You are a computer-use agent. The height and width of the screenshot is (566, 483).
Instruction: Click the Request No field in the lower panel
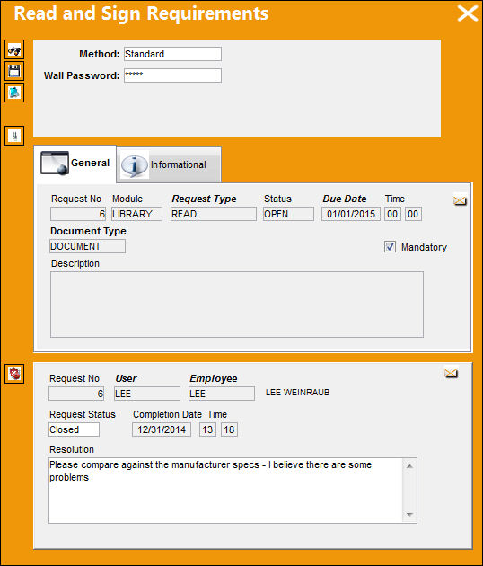click(x=76, y=394)
